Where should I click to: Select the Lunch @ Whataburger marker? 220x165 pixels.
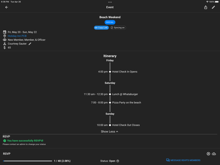click(110, 94)
